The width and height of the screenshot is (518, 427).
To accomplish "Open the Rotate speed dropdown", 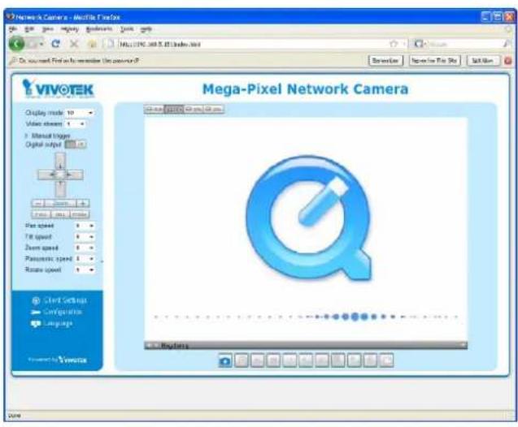I will [85, 270].
